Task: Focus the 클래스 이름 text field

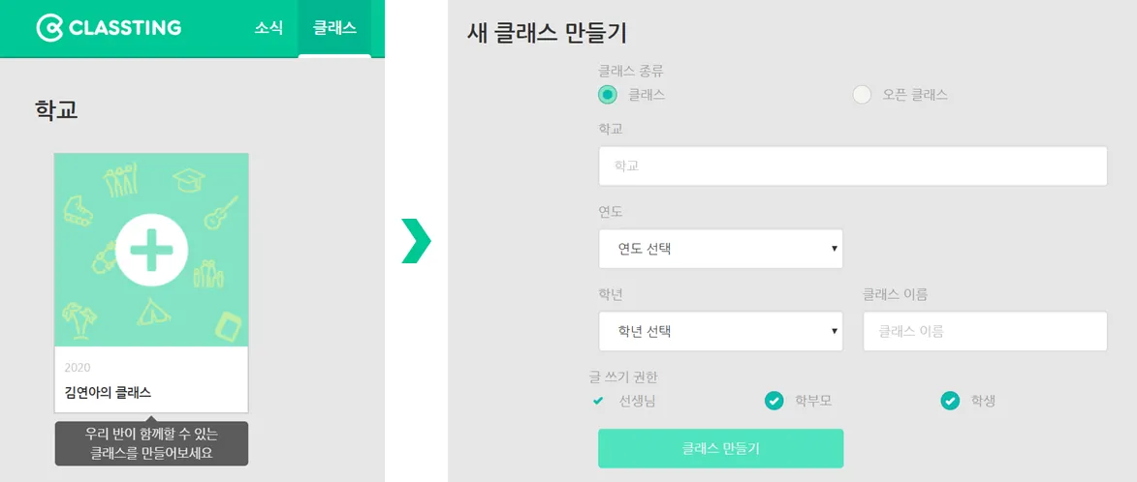Action: (984, 331)
